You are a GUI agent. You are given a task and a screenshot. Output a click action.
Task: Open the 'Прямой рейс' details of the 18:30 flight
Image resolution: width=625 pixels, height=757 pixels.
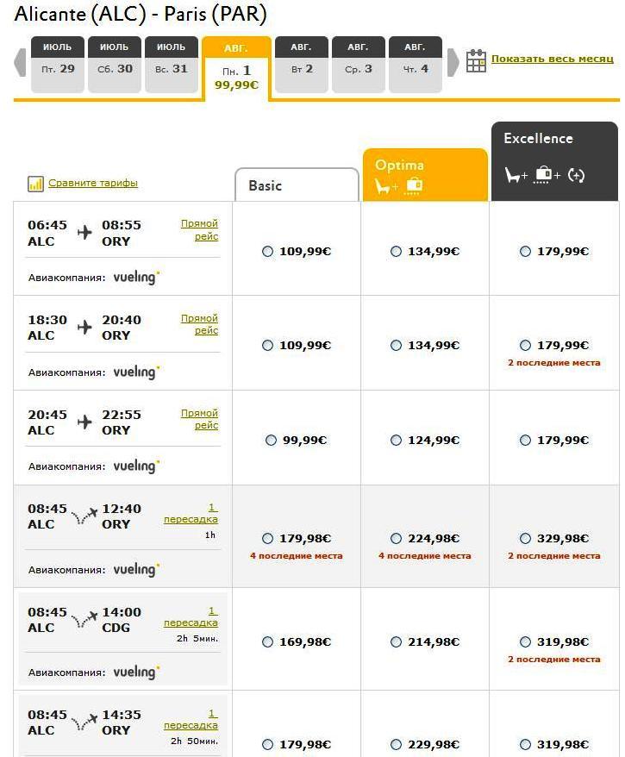(199, 324)
